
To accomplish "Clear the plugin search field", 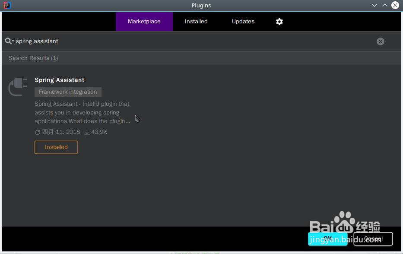I will [x=381, y=41].
